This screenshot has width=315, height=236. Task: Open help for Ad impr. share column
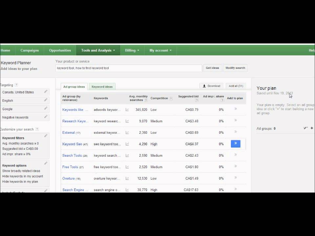click(x=222, y=100)
